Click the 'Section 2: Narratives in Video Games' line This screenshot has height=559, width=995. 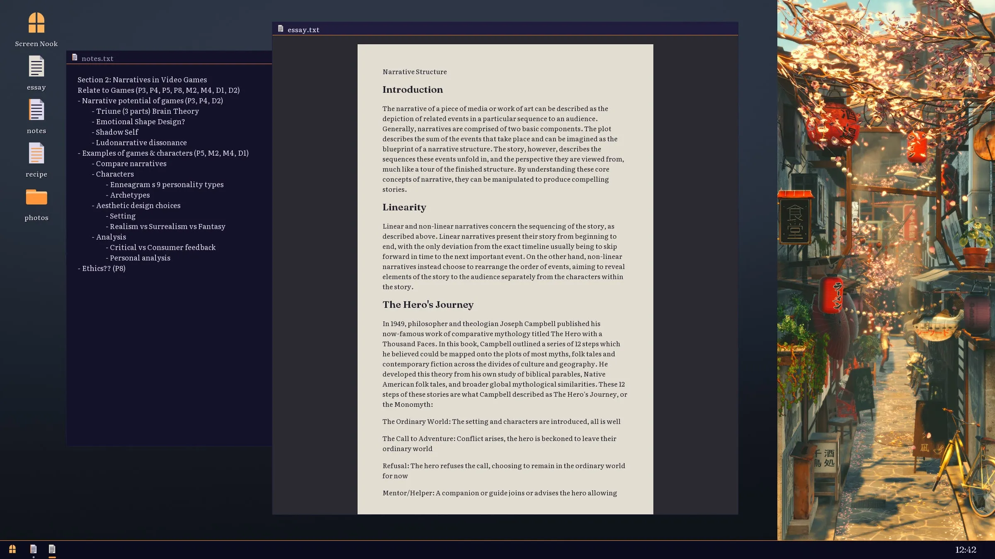tap(142, 80)
